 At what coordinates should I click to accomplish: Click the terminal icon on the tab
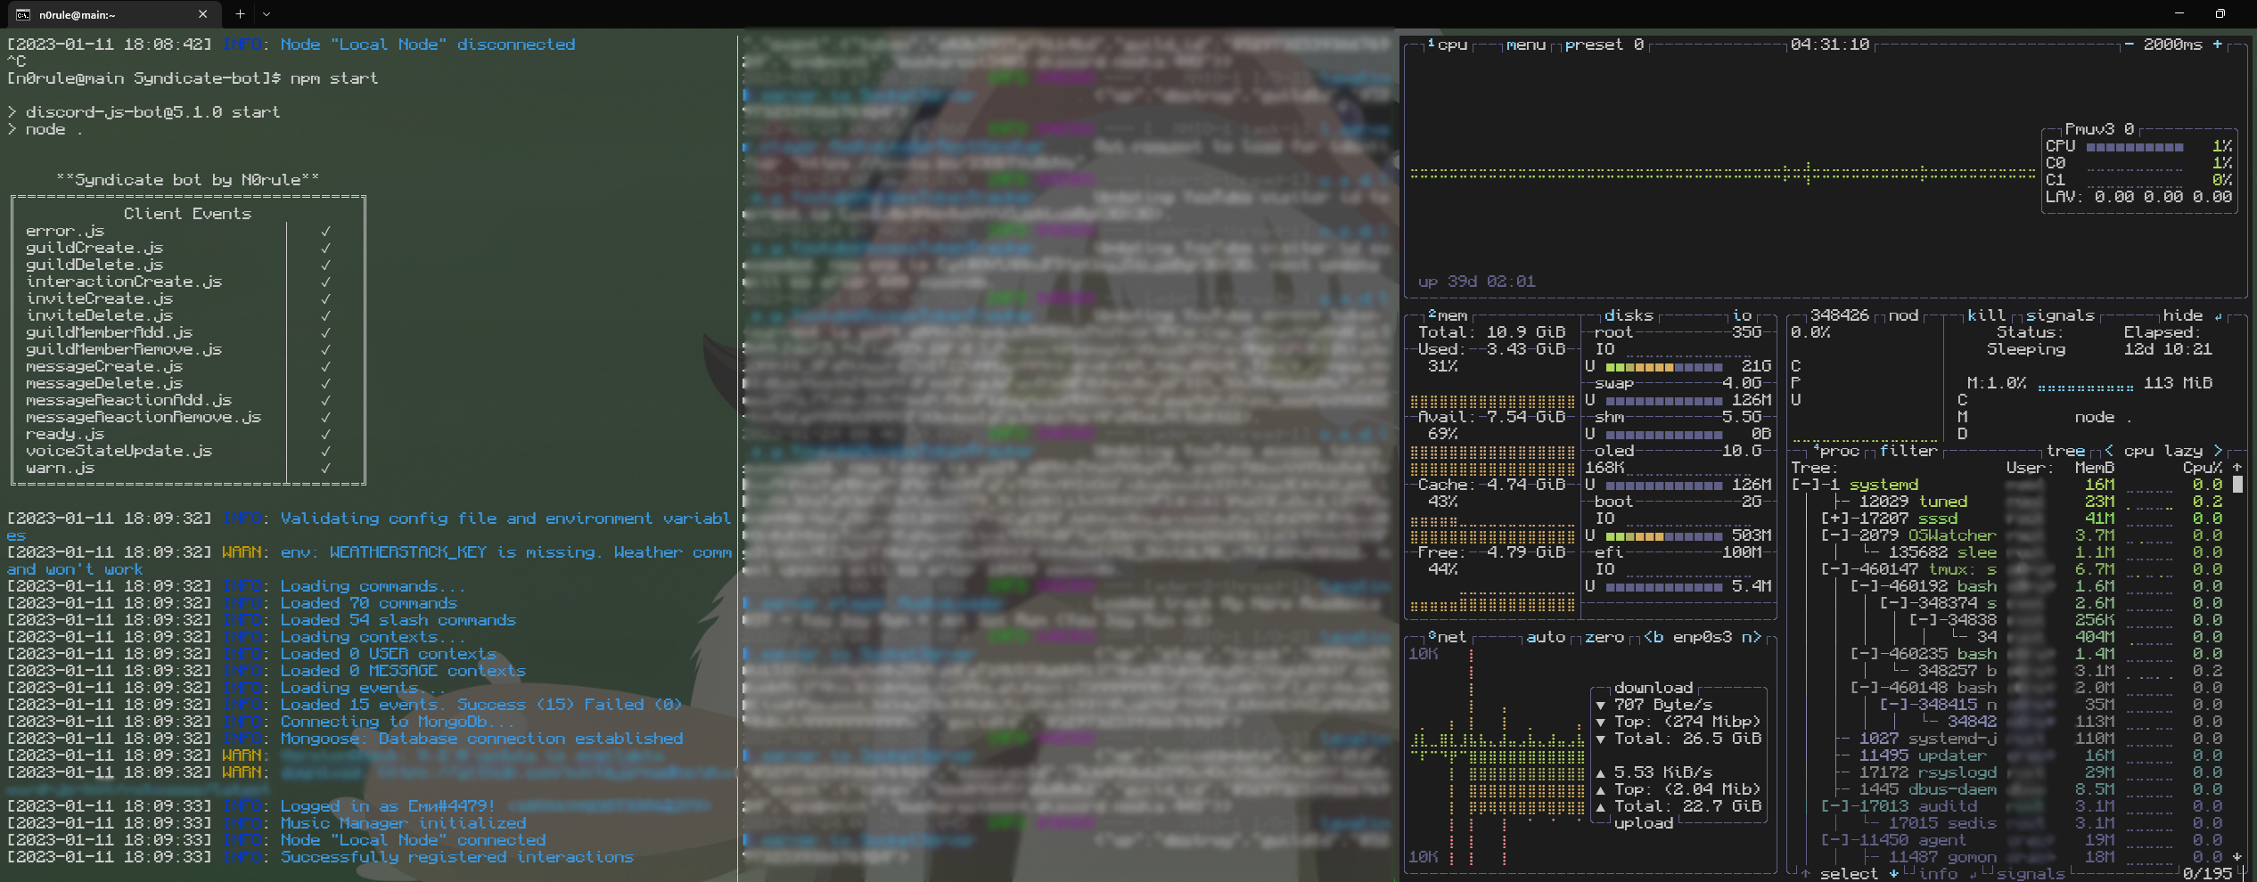coord(23,14)
